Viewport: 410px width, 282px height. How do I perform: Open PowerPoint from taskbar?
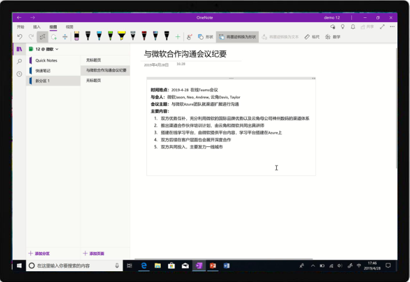point(213,265)
